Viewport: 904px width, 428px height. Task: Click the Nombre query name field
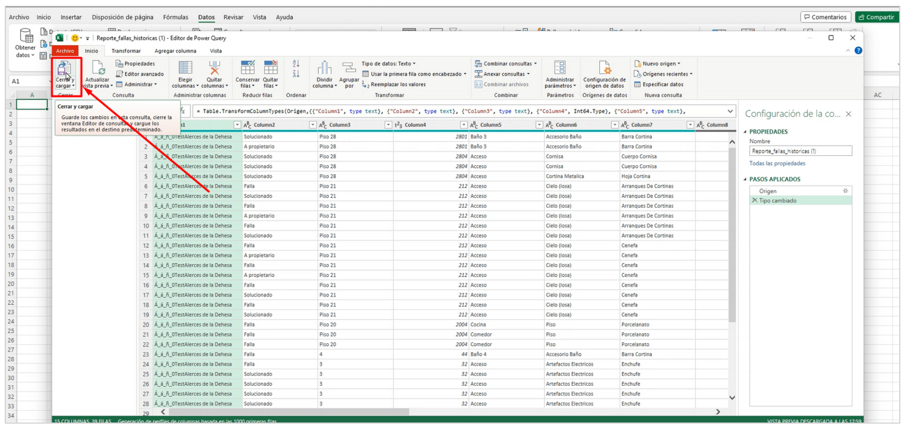[x=800, y=151]
